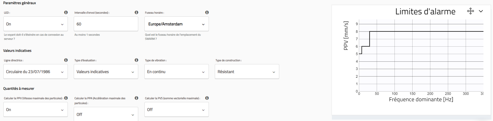This screenshot has width=493, height=121.
Task: Open the Valeurs indicatives evaluation dropdown
Action: click(106, 72)
